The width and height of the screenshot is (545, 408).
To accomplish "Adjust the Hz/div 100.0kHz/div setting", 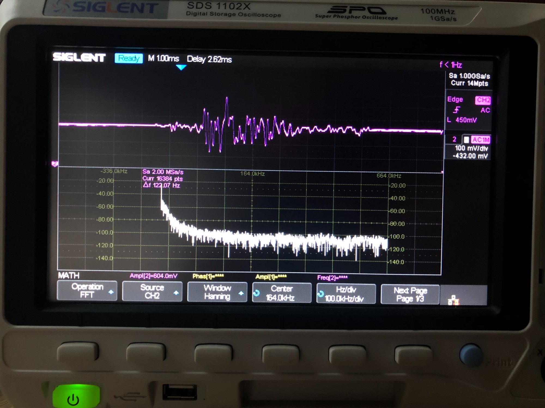I will click(346, 294).
